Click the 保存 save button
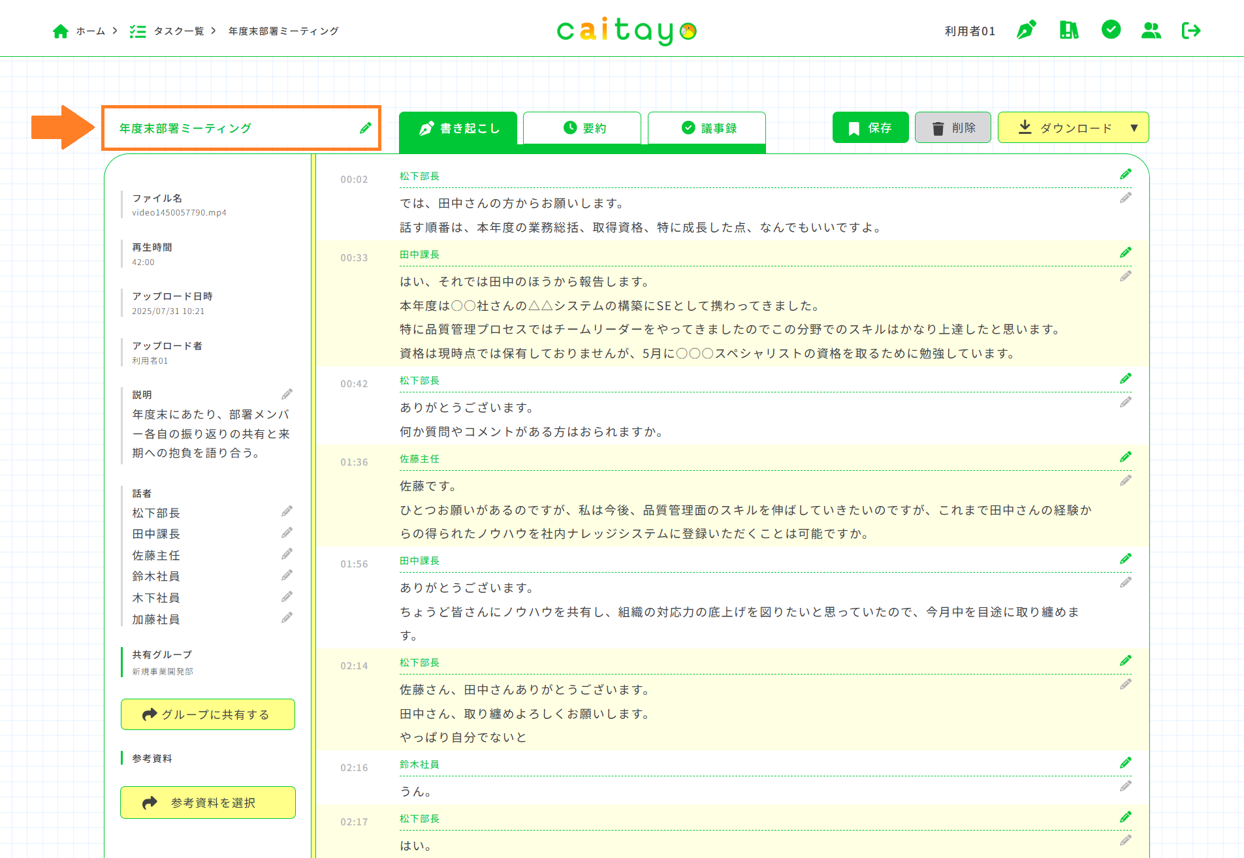Image resolution: width=1244 pixels, height=858 pixels. pyautogui.click(x=870, y=128)
